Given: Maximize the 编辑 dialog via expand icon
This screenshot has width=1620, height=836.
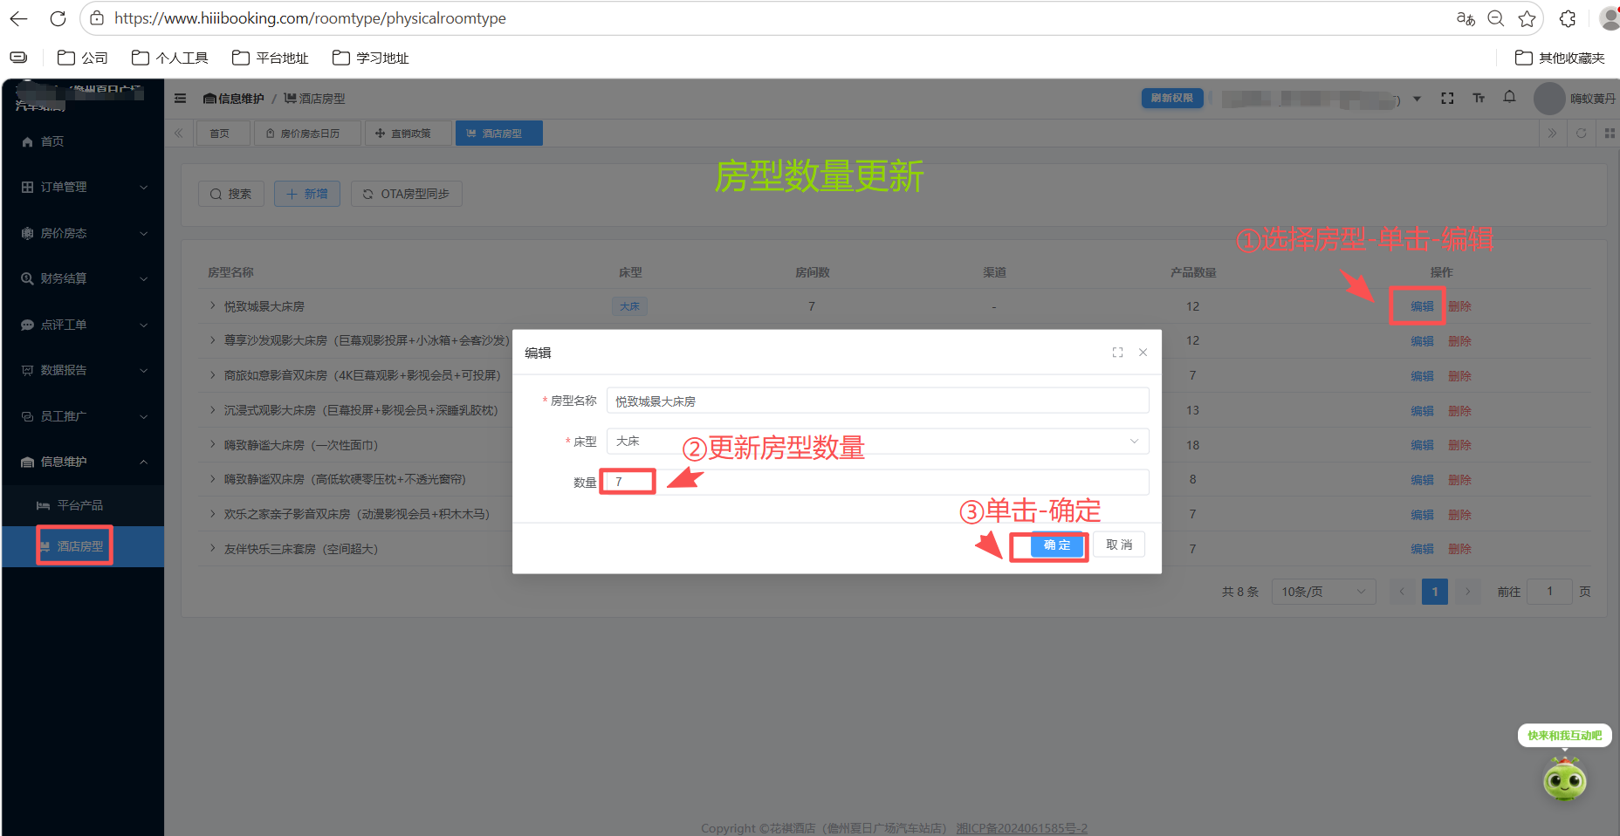Looking at the screenshot, I should tap(1118, 352).
